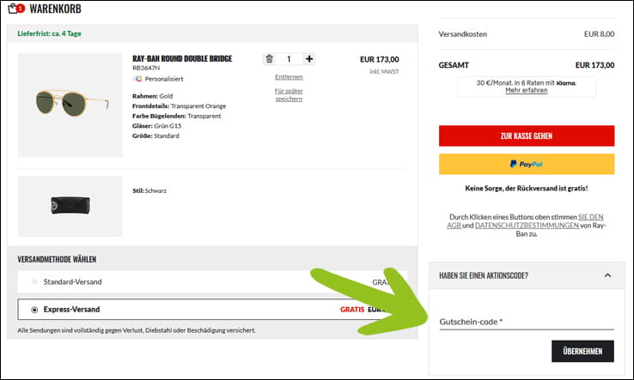Image resolution: width=634 pixels, height=380 pixels.
Task: Open the Datenschutzbestimmungen link
Action: (x=527, y=226)
